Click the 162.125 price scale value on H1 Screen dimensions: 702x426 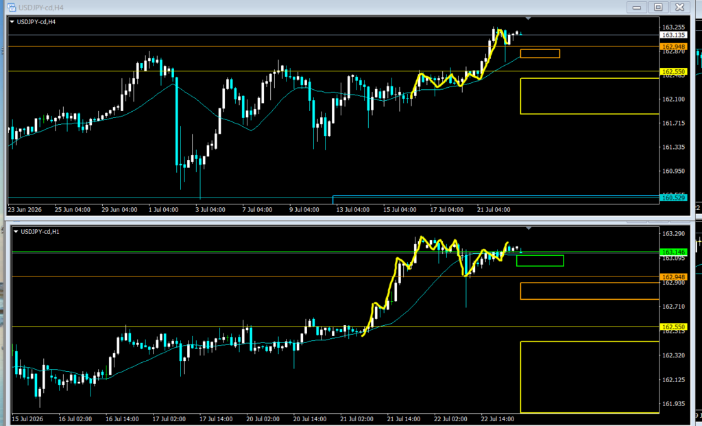(x=673, y=379)
